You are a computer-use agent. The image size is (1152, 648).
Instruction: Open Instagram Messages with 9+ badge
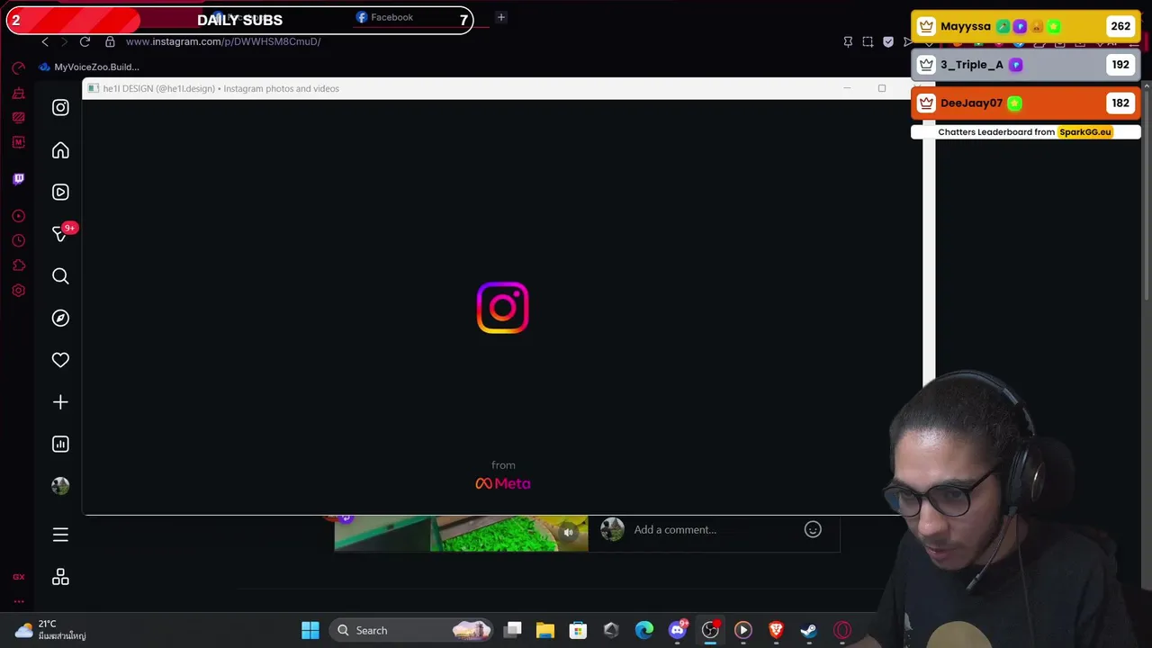[x=62, y=233]
